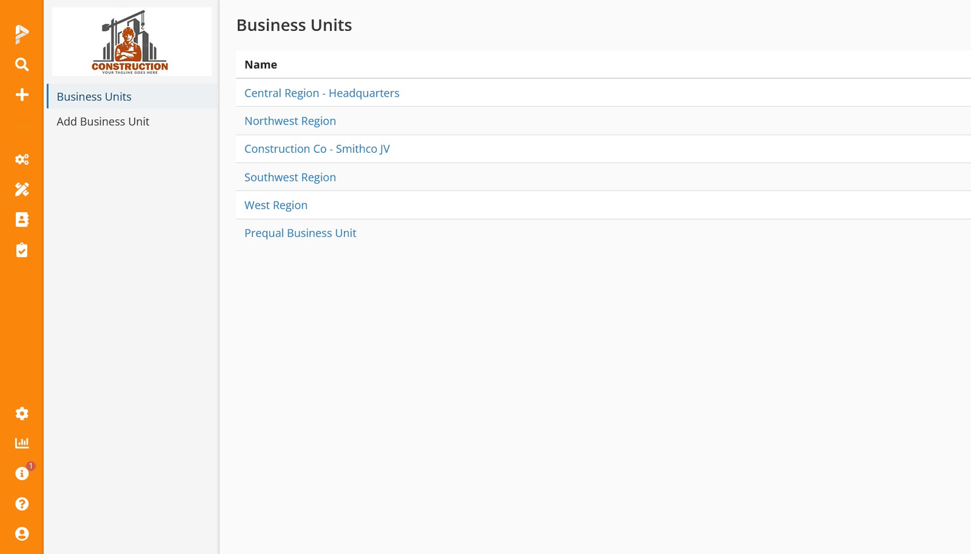Click the Construction company logo
The width and height of the screenshot is (971, 554).
click(131, 42)
